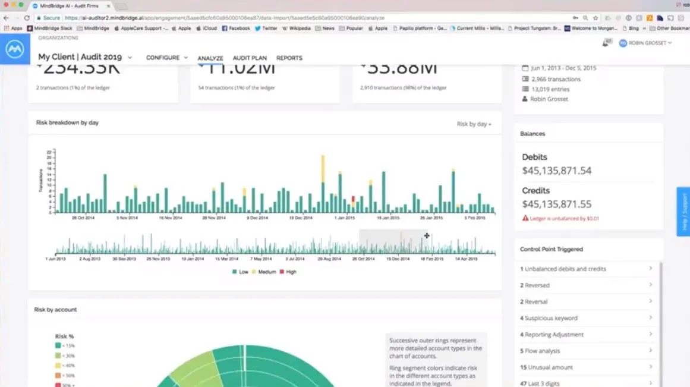Open the Twitter bookmark

tap(266, 28)
